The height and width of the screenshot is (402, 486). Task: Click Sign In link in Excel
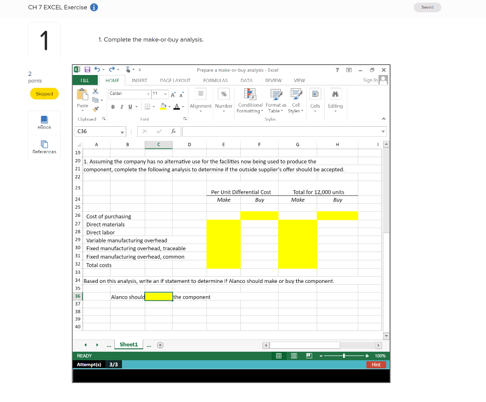point(370,80)
